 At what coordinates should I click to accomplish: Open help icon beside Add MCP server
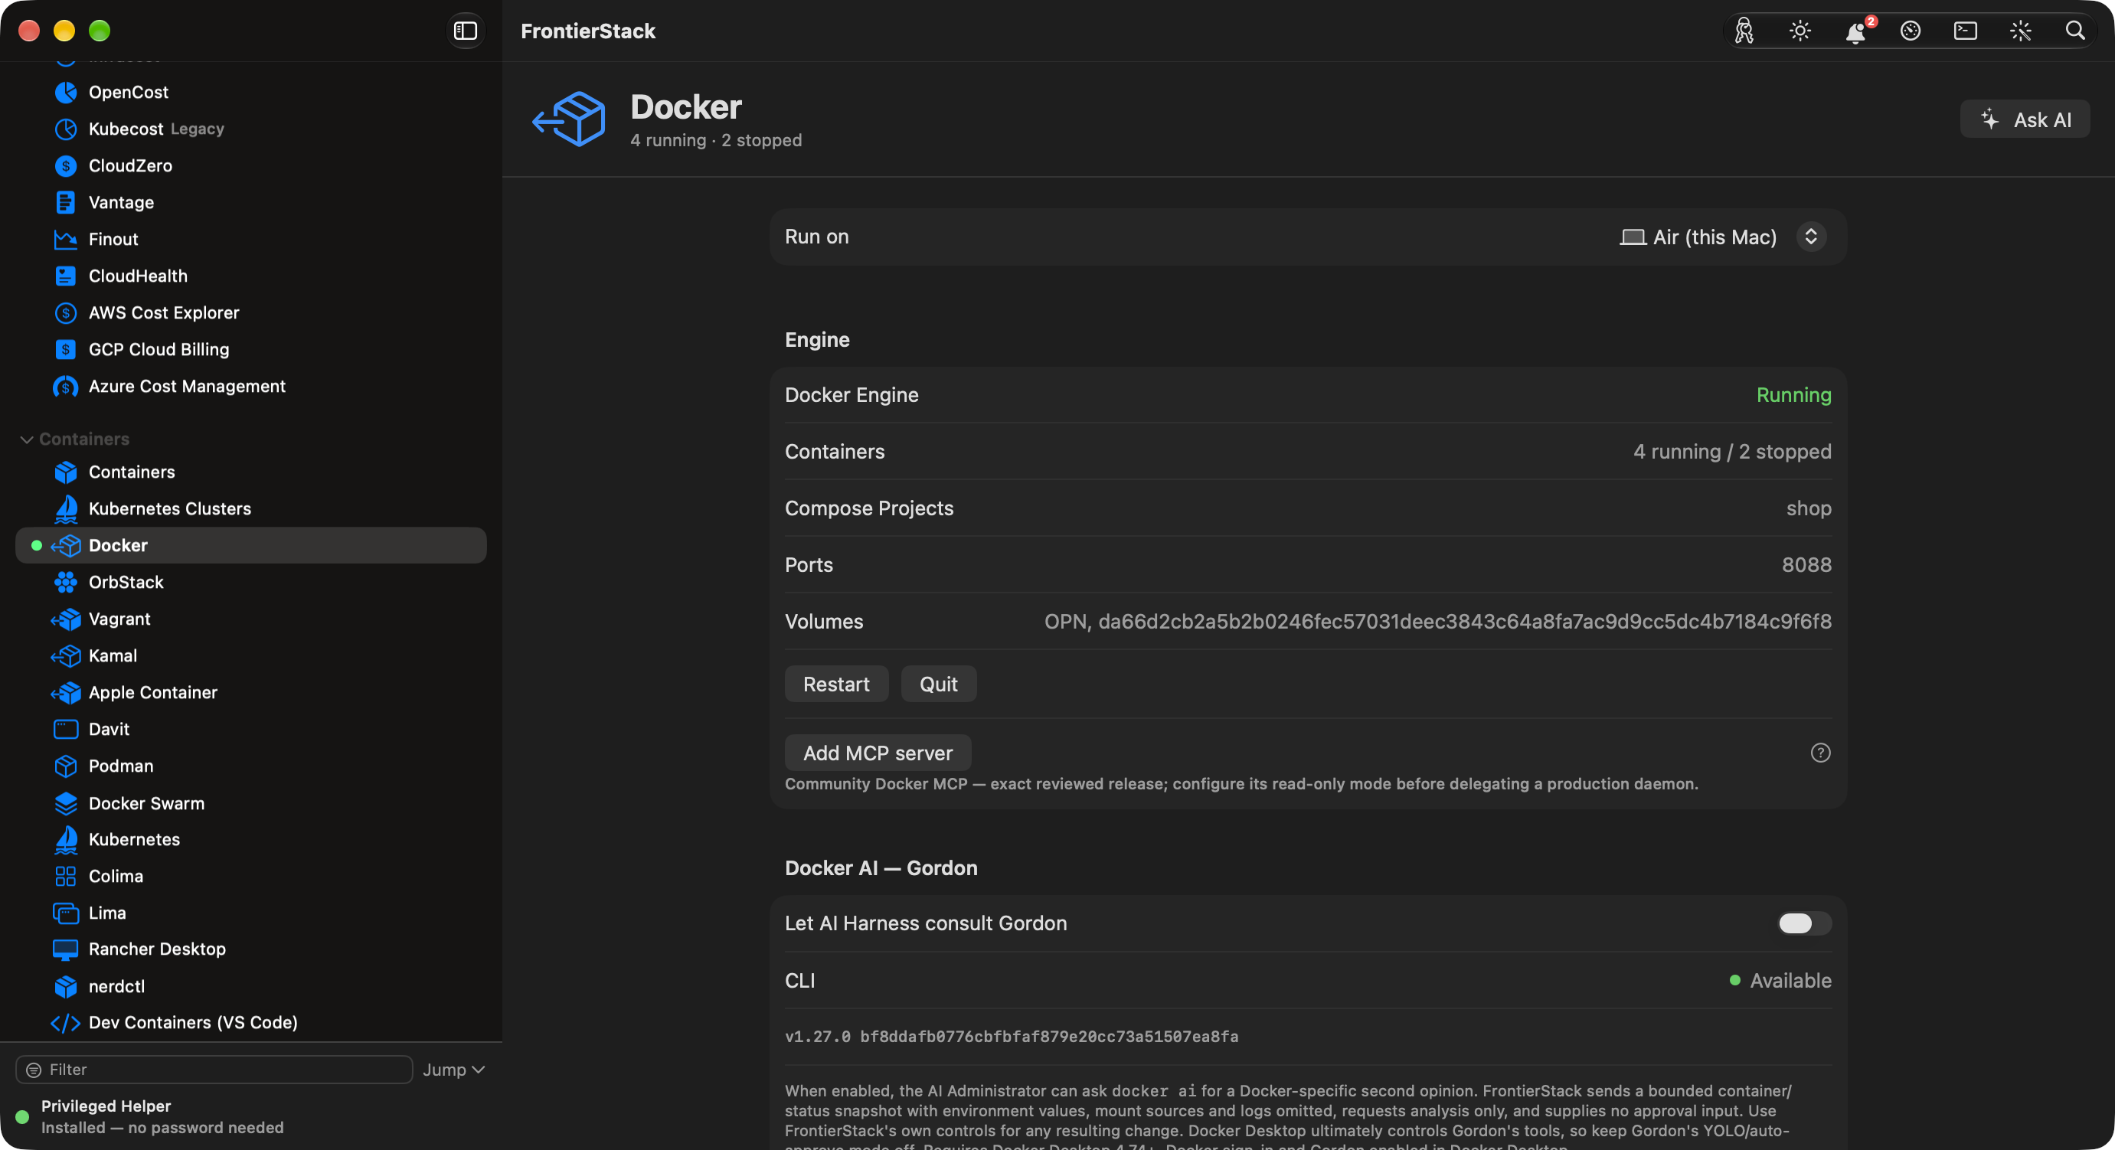click(1820, 753)
